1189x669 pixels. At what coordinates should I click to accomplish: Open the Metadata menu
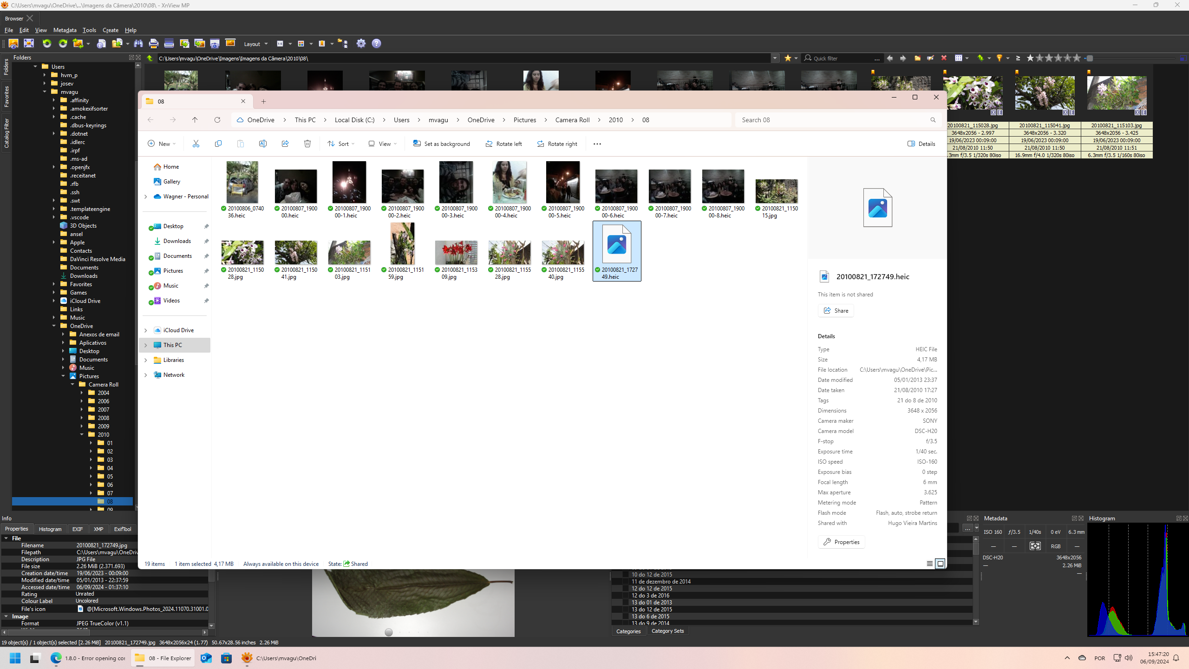click(x=65, y=30)
